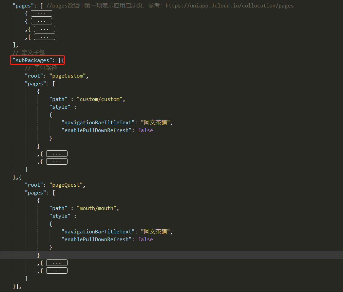Click "navigationBarTitleText" key under custom/custom
Image resolution: width=343 pixels, height=292 pixels.
point(98,123)
